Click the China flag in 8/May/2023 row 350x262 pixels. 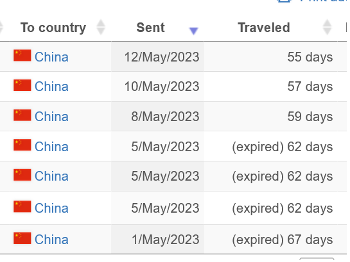click(x=22, y=115)
